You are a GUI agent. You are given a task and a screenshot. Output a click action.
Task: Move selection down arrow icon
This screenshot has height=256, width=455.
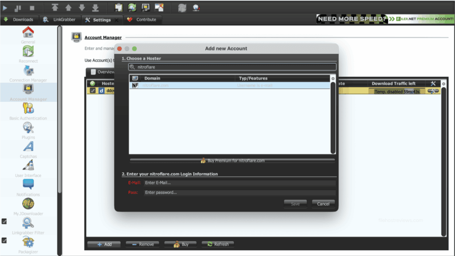pyautogui.click(x=82, y=8)
